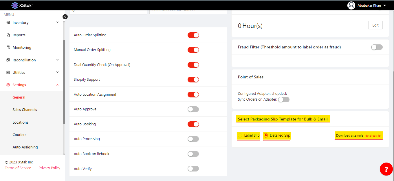Turn on the Fraud Filter toggle
Screen dimensions: 394x181
click(377, 47)
